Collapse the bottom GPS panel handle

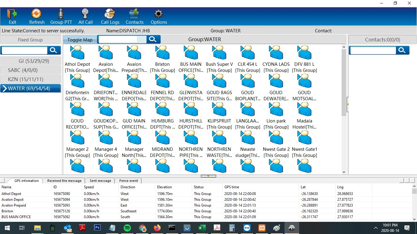coord(208,176)
